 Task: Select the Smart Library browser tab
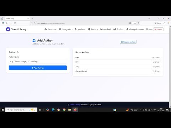coord(17,18)
